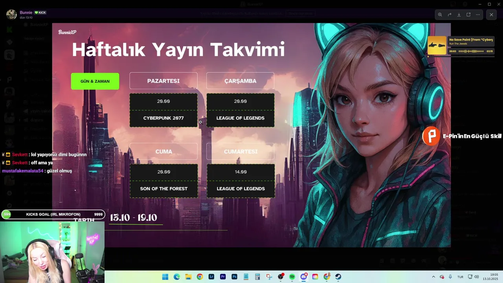Click the Haftalık Yayın Takvimi title
This screenshot has height=283, width=503.
pyautogui.click(x=178, y=50)
